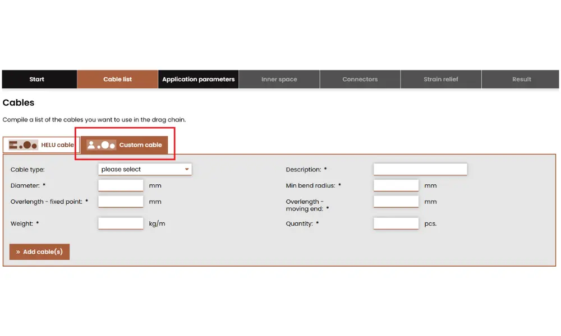Screen dimensions: 561x336
Task: Focus the Description text field
Action: point(420,169)
